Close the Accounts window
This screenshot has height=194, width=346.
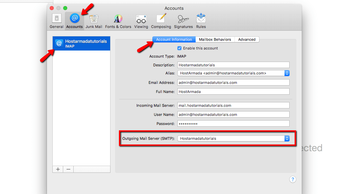tap(52, 8)
